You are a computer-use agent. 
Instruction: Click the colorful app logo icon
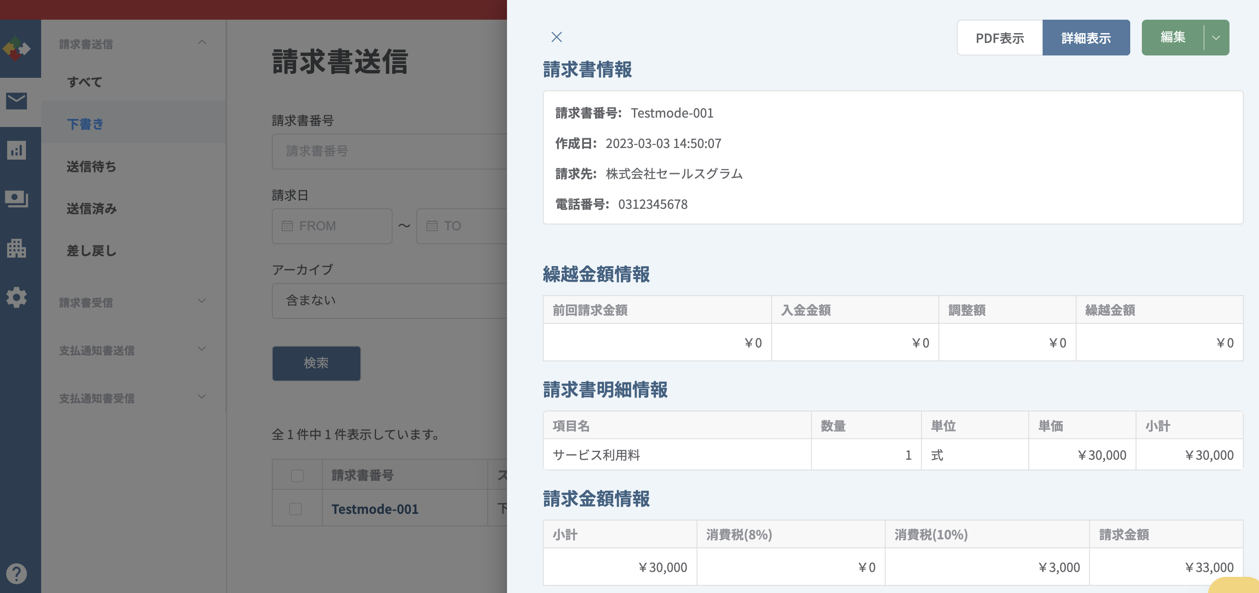[x=17, y=48]
